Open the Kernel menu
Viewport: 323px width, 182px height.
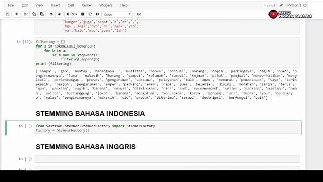point(86,5)
